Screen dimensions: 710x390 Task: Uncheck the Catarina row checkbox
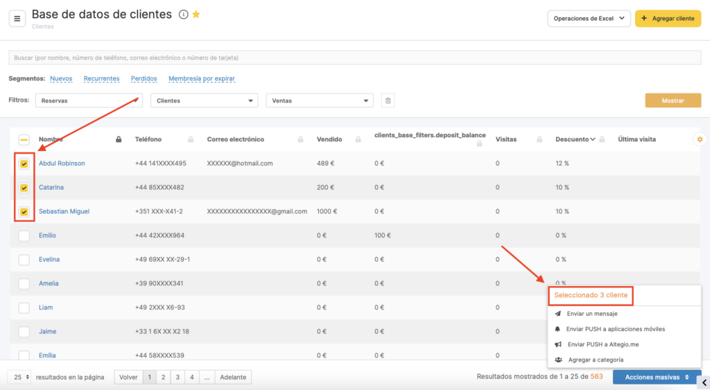click(x=24, y=188)
